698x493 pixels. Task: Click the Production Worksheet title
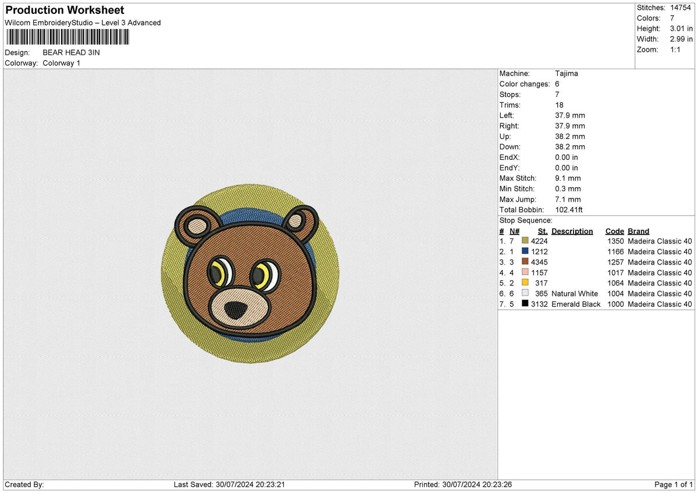point(65,10)
